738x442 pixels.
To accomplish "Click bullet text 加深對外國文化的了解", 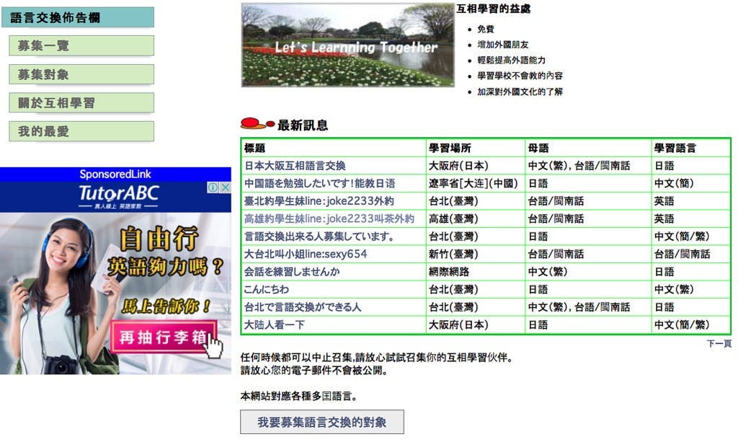I will point(520,92).
